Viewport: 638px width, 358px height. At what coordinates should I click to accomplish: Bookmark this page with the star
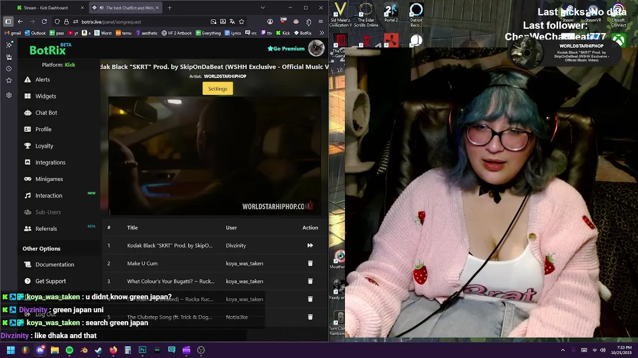242,21
